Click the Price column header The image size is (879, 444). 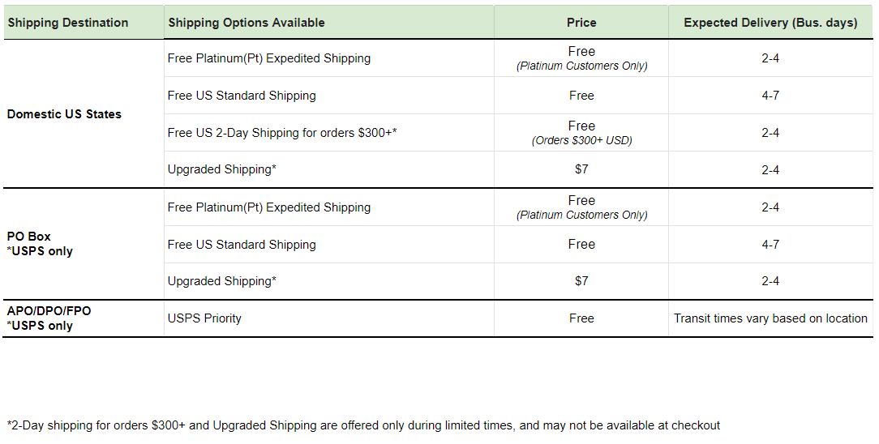(581, 23)
